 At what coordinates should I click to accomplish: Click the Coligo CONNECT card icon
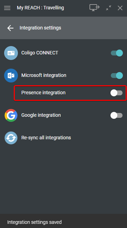11,53
